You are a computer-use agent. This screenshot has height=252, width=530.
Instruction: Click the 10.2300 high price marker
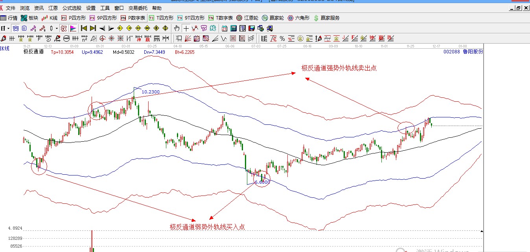(x=150, y=91)
